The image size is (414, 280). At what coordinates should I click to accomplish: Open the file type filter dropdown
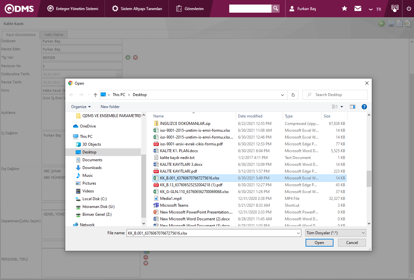(x=336, y=233)
